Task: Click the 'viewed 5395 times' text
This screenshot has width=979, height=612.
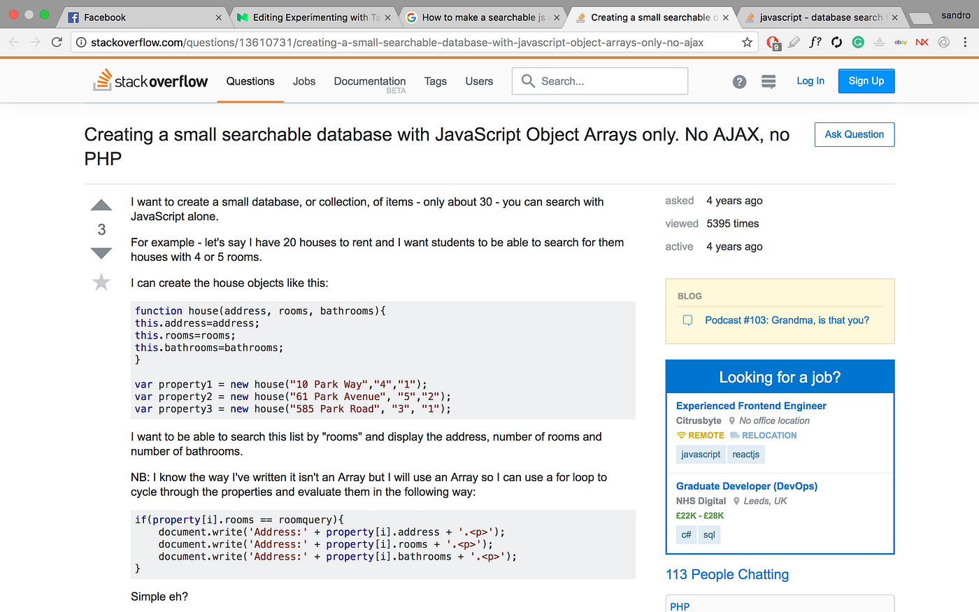Action: [x=712, y=224]
